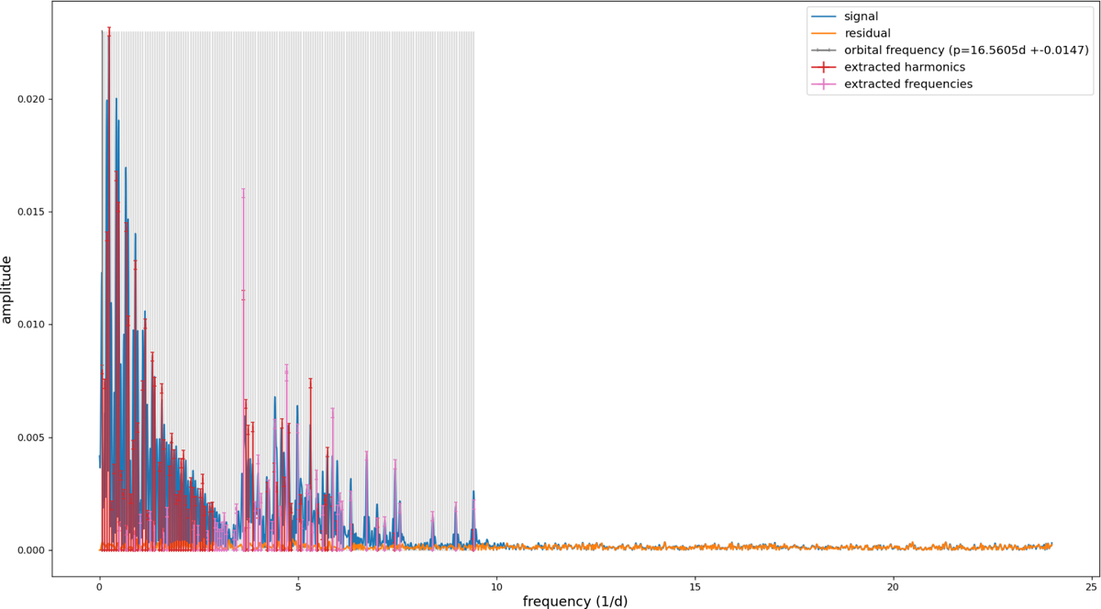
Task: Click the y-axis tick label 0.010
Action: (x=28, y=325)
